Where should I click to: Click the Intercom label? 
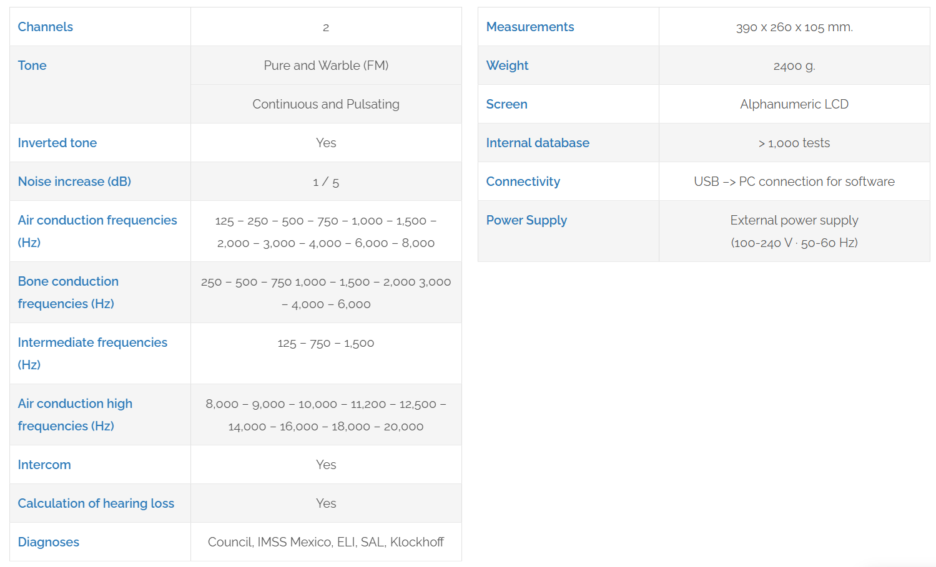click(x=44, y=465)
